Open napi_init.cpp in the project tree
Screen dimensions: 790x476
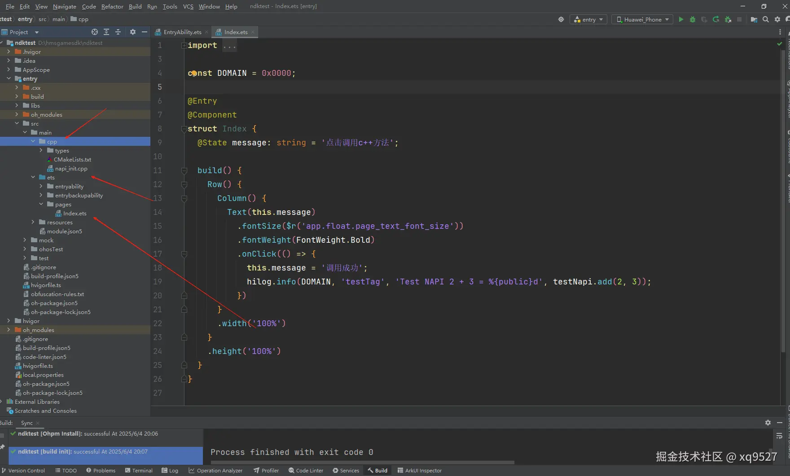(x=71, y=169)
